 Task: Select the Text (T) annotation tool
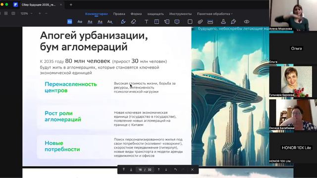(147, 22)
